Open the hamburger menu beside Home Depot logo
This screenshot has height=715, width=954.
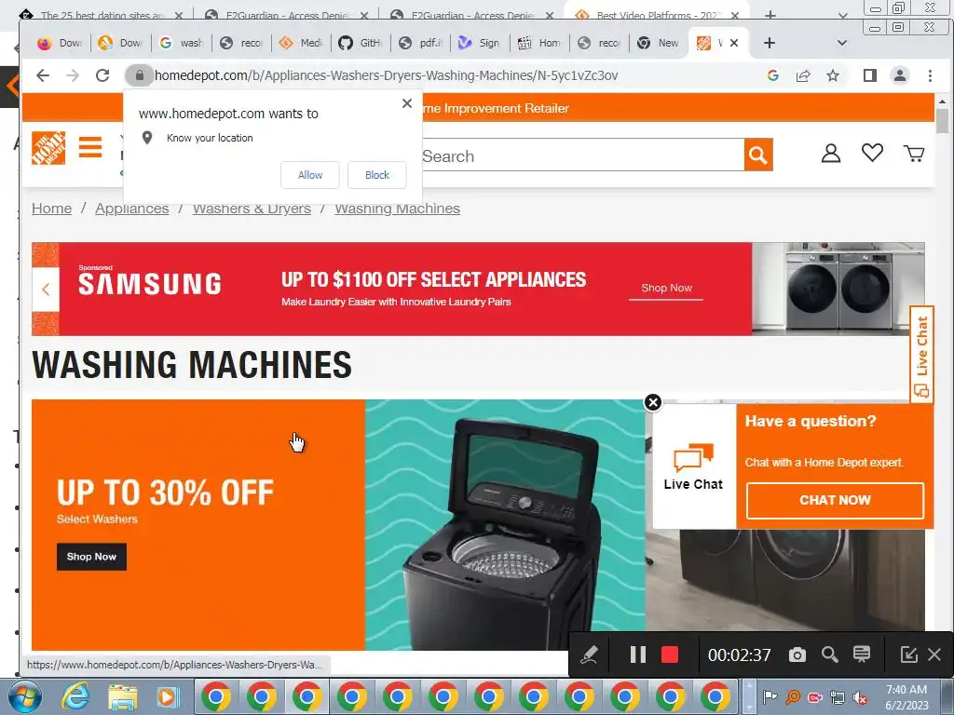(x=90, y=147)
